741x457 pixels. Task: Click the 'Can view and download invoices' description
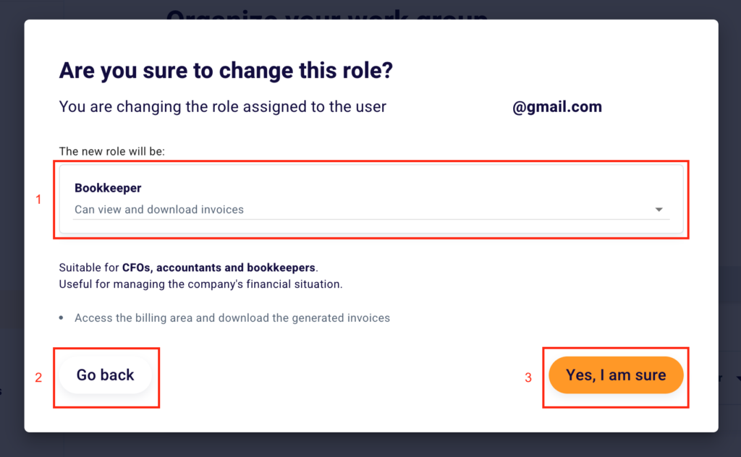[x=159, y=210]
